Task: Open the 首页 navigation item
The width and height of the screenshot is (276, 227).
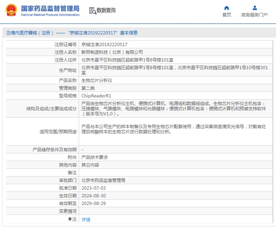Action: coord(227,15)
